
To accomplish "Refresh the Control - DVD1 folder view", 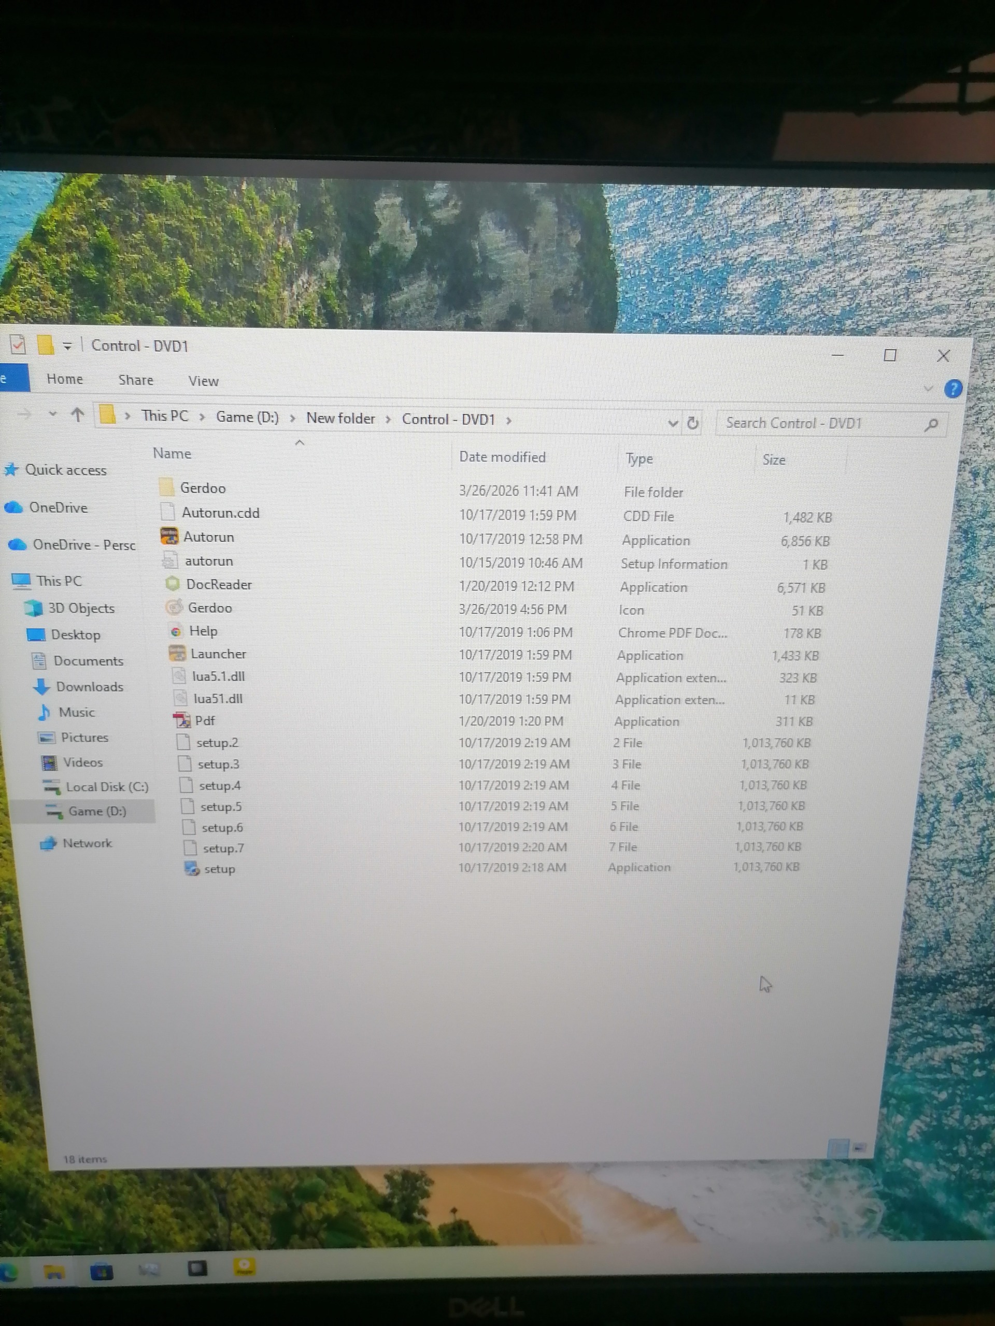I will 693,423.
